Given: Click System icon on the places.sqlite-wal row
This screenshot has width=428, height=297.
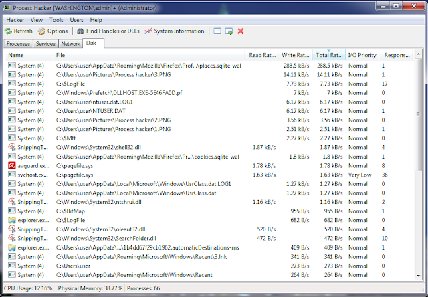Looking at the screenshot, I should (x=12, y=65).
